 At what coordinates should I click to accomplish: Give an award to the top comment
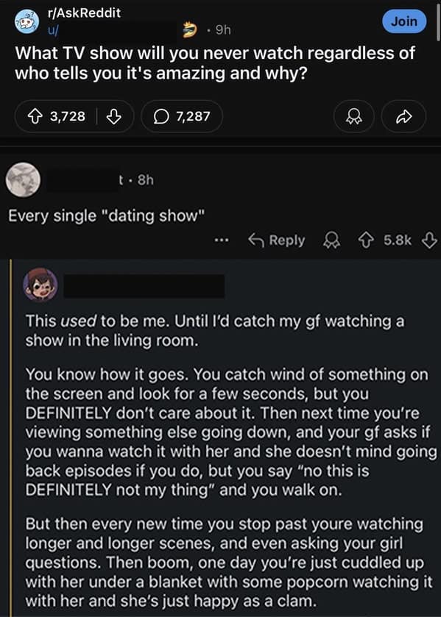pyautogui.click(x=331, y=240)
